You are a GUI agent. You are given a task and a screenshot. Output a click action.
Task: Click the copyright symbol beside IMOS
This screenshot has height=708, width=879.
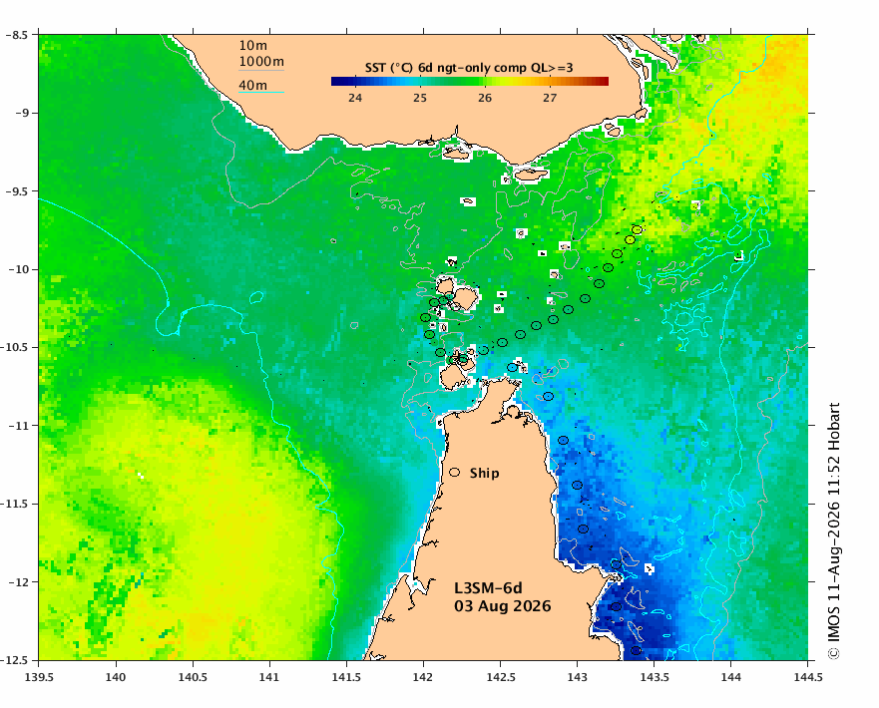pyautogui.click(x=833, y=654)
